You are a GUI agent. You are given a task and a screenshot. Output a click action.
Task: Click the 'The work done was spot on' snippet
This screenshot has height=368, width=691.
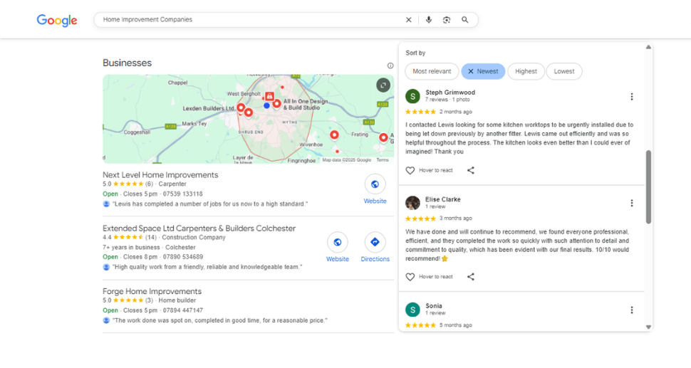coord(220,320)
